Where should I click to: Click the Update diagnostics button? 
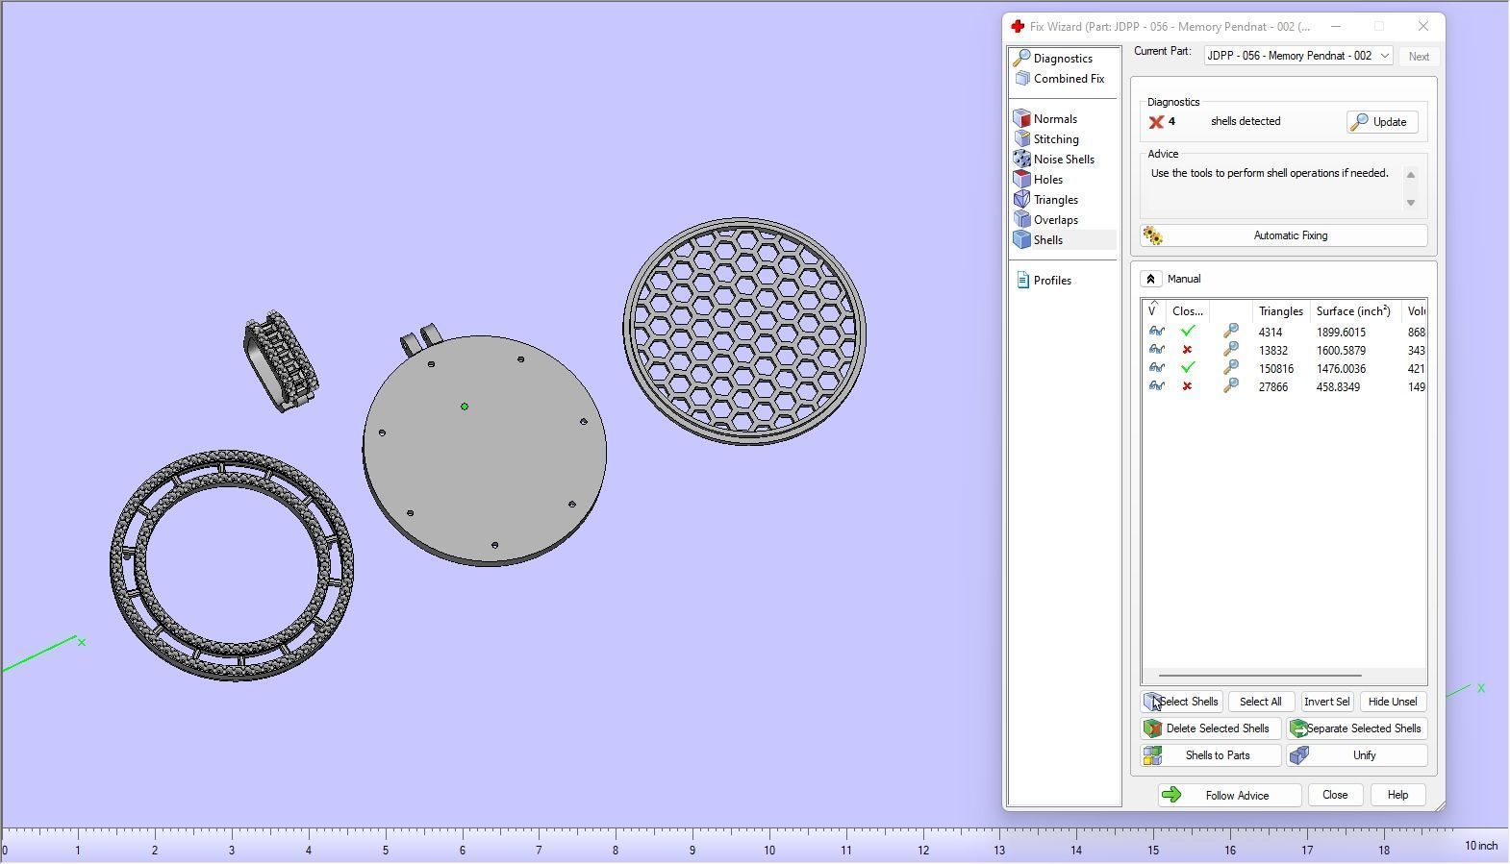coord(1382,122)
